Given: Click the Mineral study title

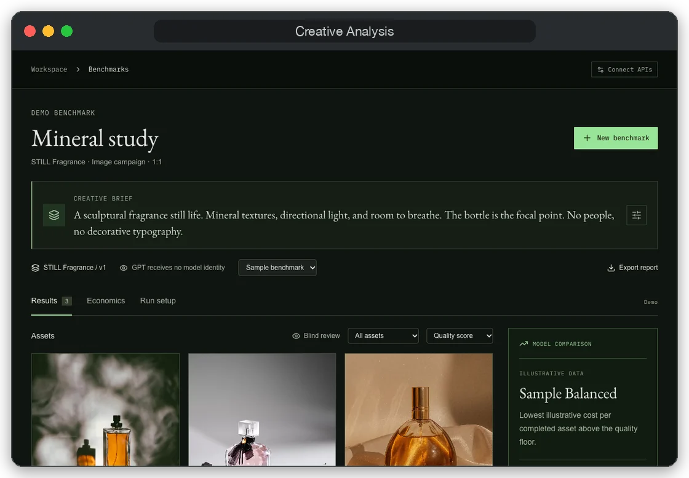Looking at the screenshot, I should pos(95,138).
